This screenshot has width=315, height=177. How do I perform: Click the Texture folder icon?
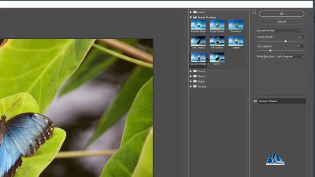point(195,86)
